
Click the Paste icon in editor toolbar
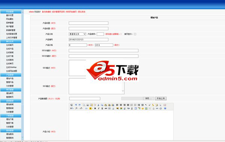(105, 105)
